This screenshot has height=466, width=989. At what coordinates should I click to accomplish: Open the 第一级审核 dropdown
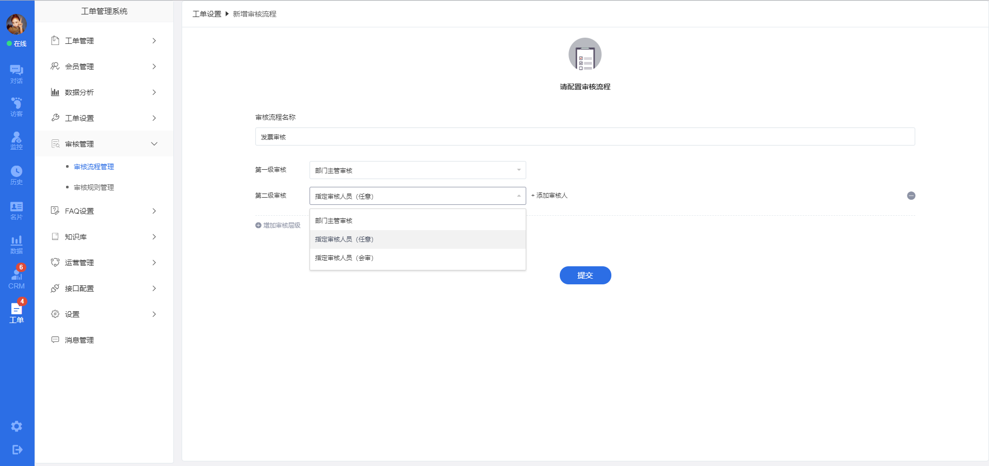point(417,170)
